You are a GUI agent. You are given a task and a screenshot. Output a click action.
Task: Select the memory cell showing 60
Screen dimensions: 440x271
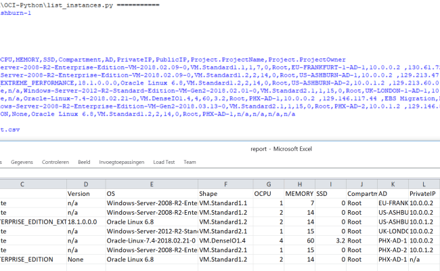(300, 241)
